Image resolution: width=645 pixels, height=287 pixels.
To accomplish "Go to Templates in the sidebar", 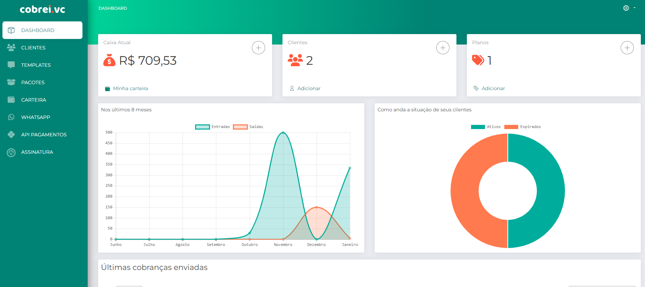I will point(36,65).
